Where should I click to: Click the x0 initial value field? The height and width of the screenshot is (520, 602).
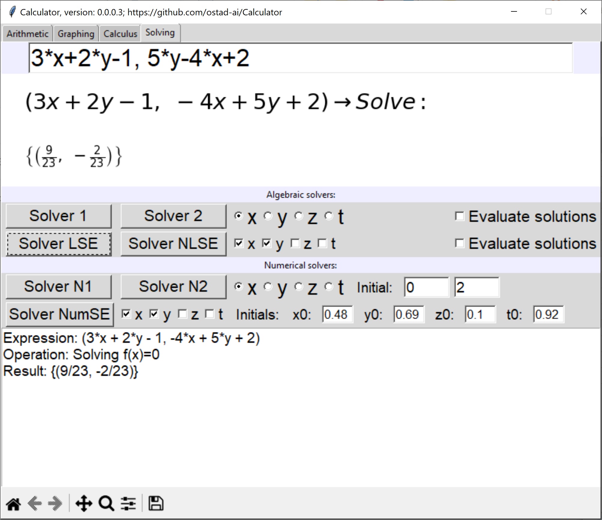(x=337, y=315)
